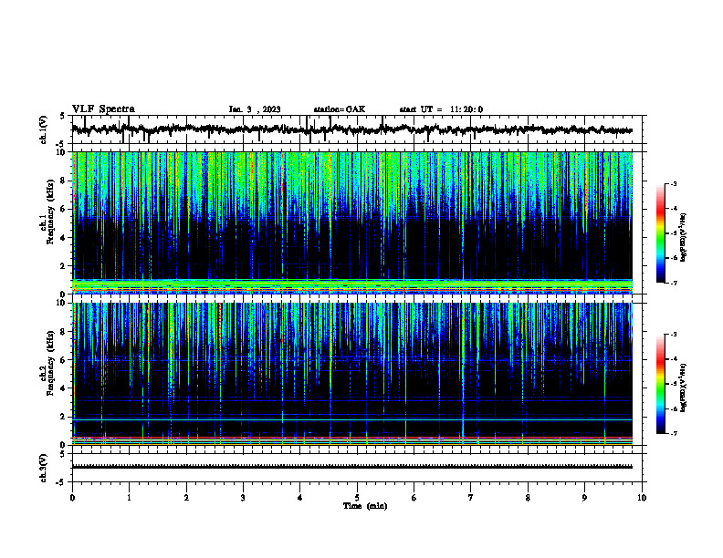Screen dimensions: 723x558
Task: Click tick label 8 on the time axis
Action: (528, 498)
